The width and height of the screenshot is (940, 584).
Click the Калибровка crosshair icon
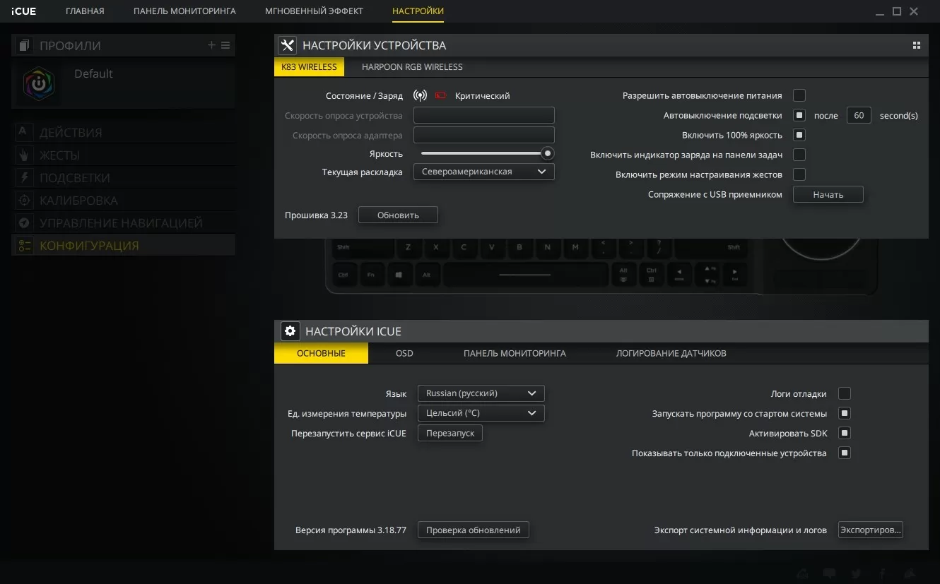23,200
